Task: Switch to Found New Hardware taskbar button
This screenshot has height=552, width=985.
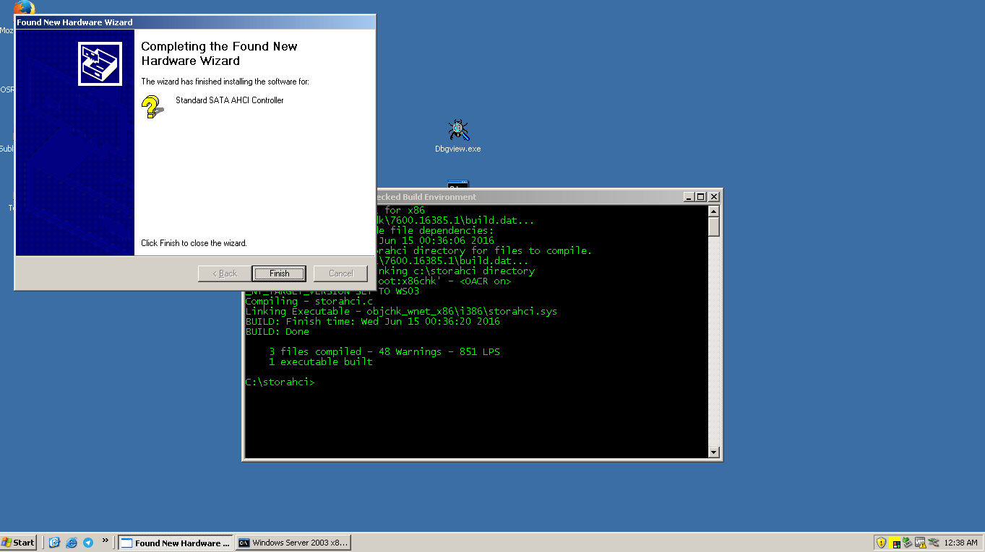Action: pyautogui.click(x=176, y=543)
